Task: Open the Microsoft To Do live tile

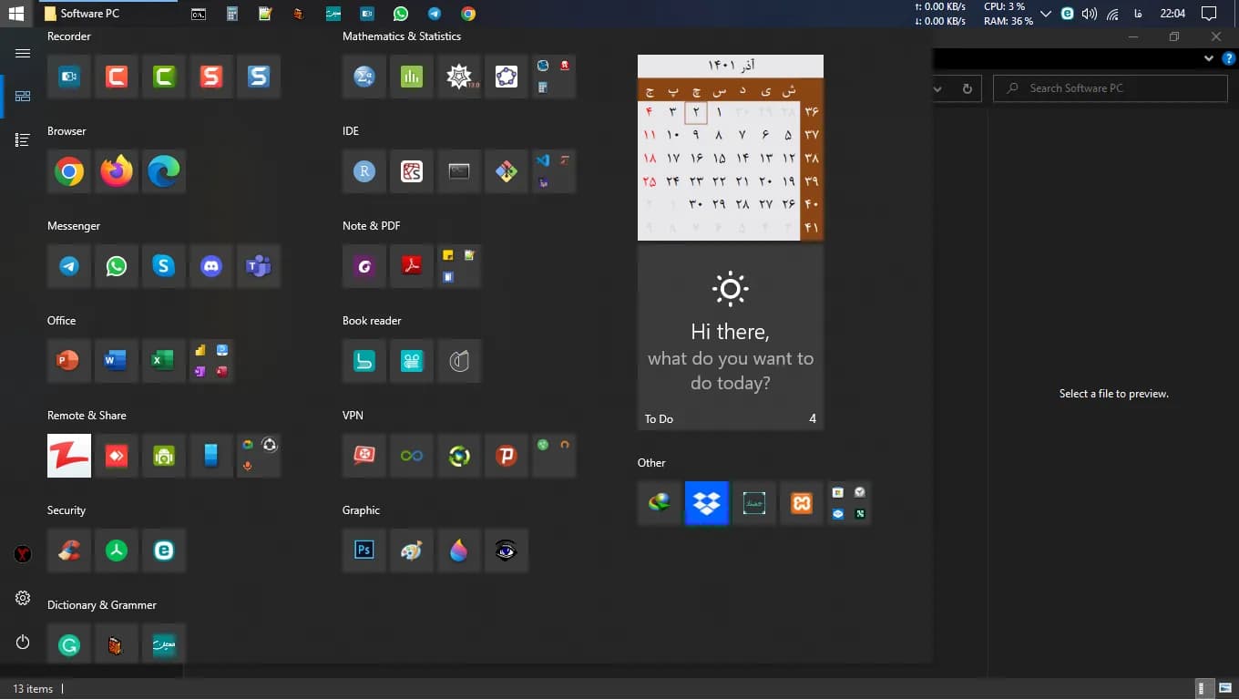Action: [x=731, y=337]
